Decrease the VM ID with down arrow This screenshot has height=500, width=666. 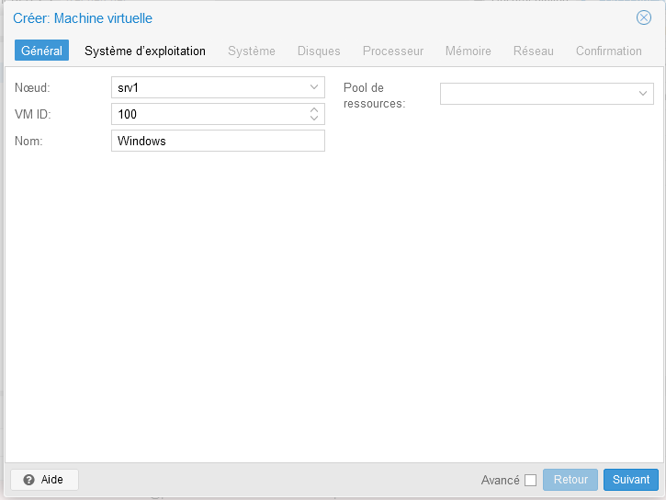(x=314, y=119)
